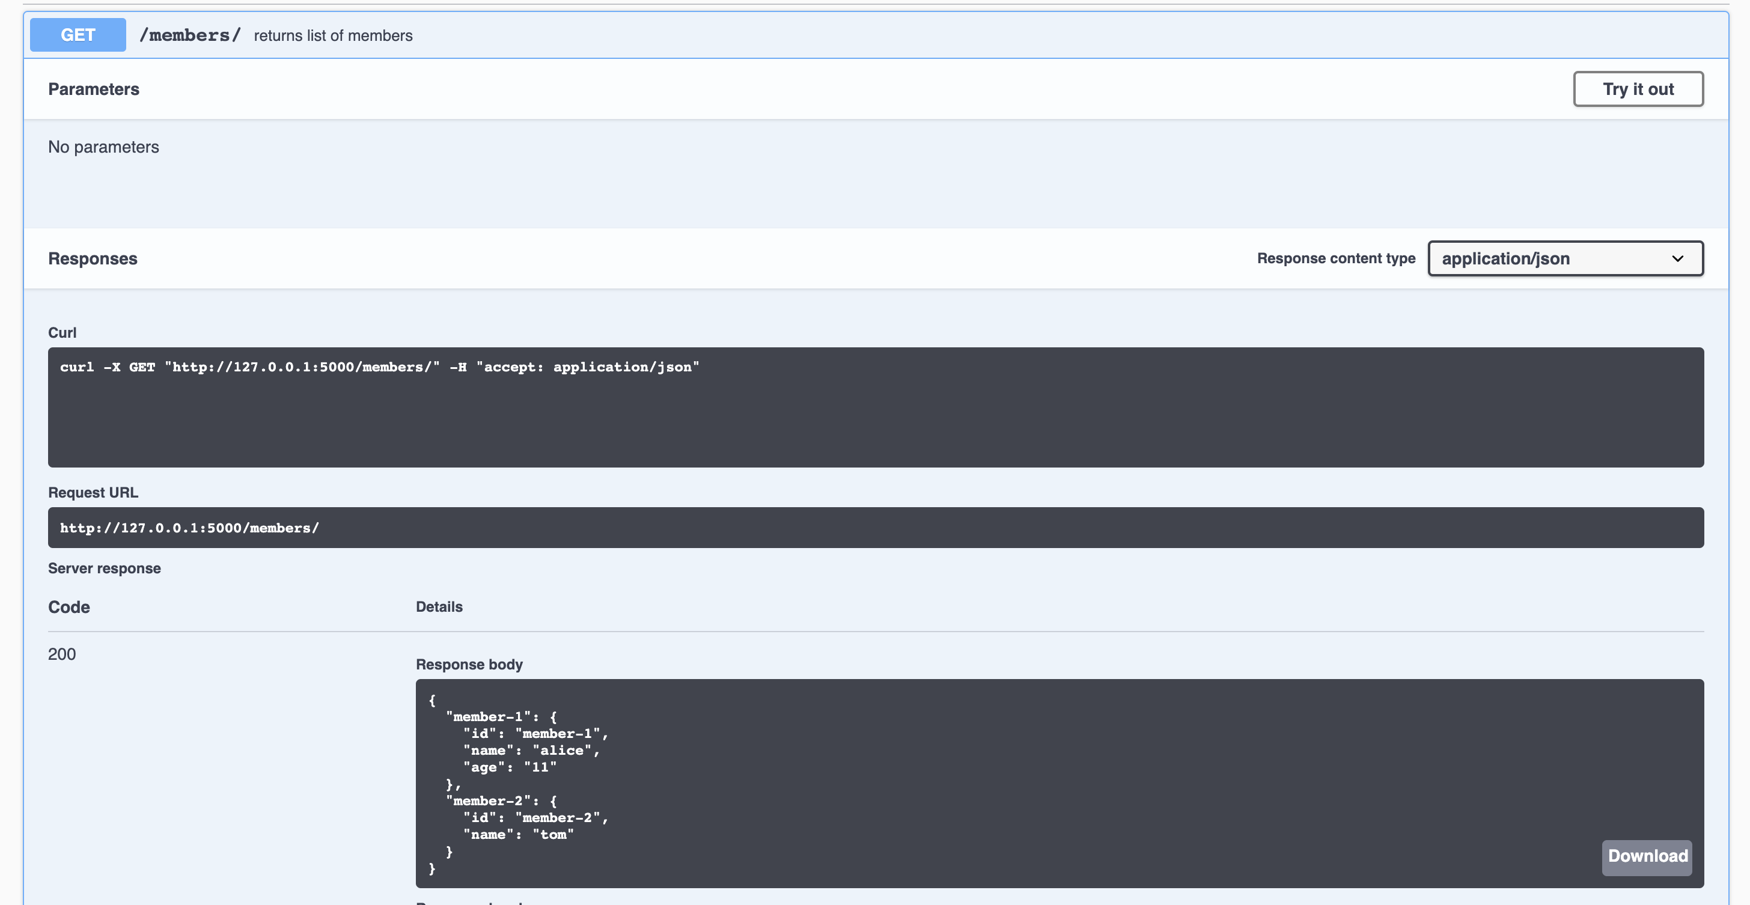This screenshot has width=1750, height=905.
Task: Click the Responses section header
Action: pyautogui.click(x=93, y=258)
